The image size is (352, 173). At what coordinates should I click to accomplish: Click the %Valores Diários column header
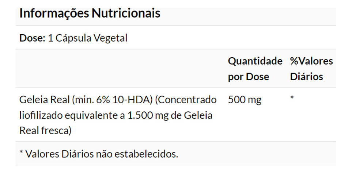coord(311,69)
